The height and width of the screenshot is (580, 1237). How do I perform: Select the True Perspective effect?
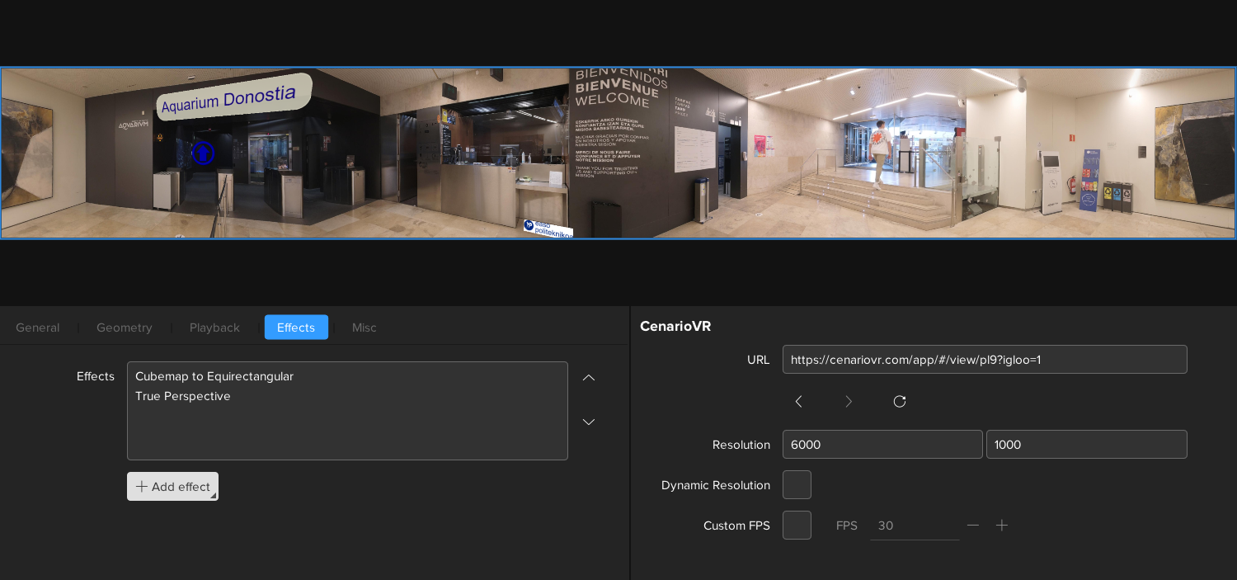click(x=183, y=396)
